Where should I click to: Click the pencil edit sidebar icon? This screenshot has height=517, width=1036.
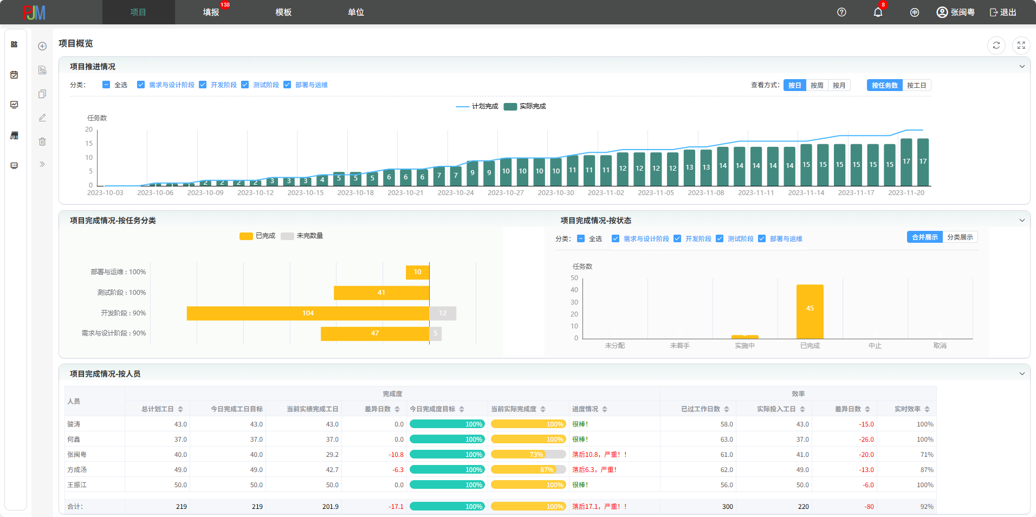tap(42, 118)
